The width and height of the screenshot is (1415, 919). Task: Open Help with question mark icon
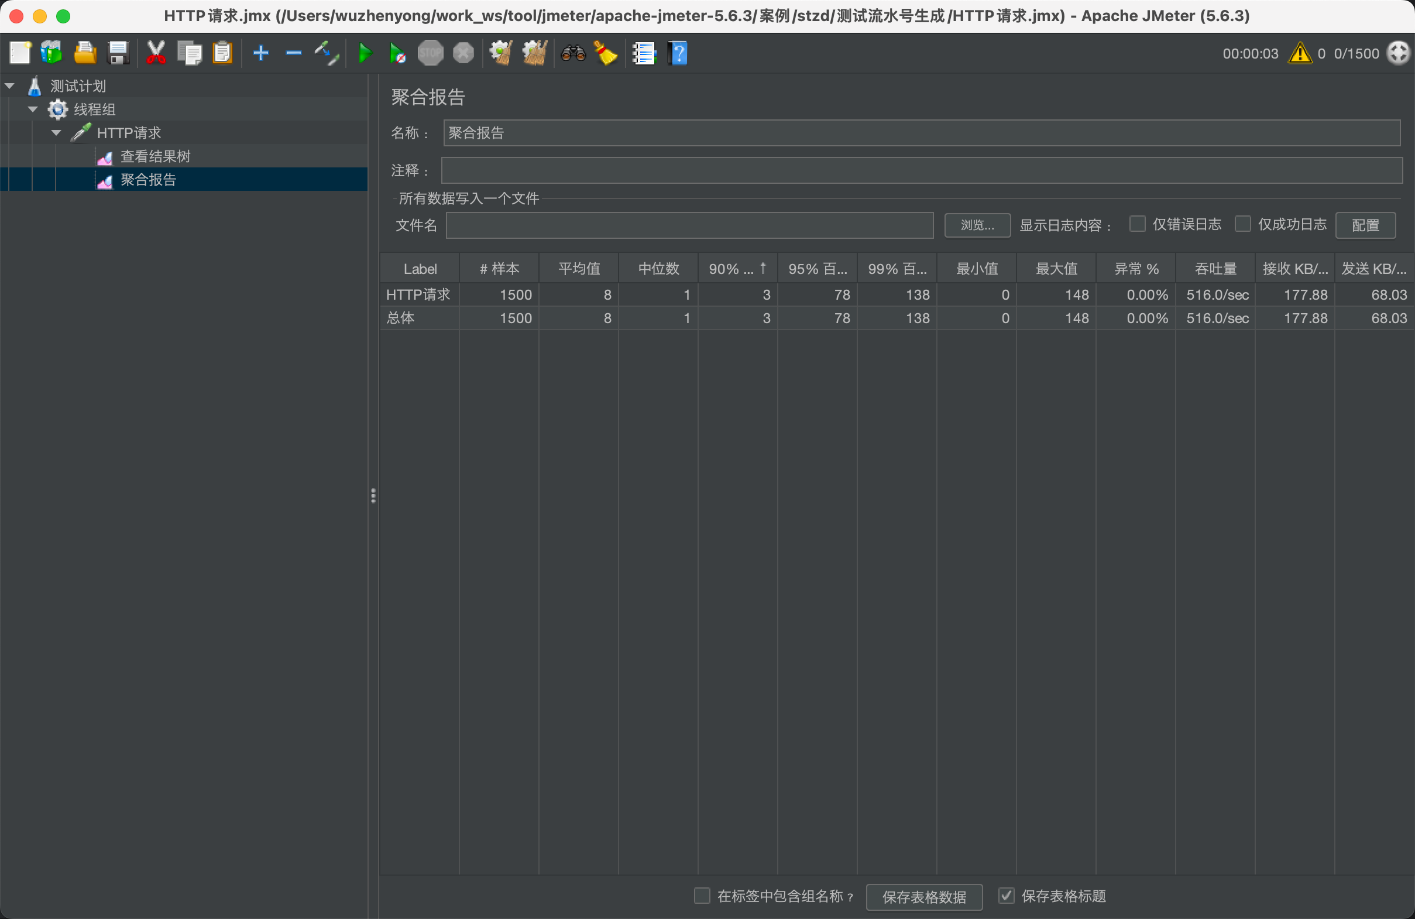[x=678, y=53]
